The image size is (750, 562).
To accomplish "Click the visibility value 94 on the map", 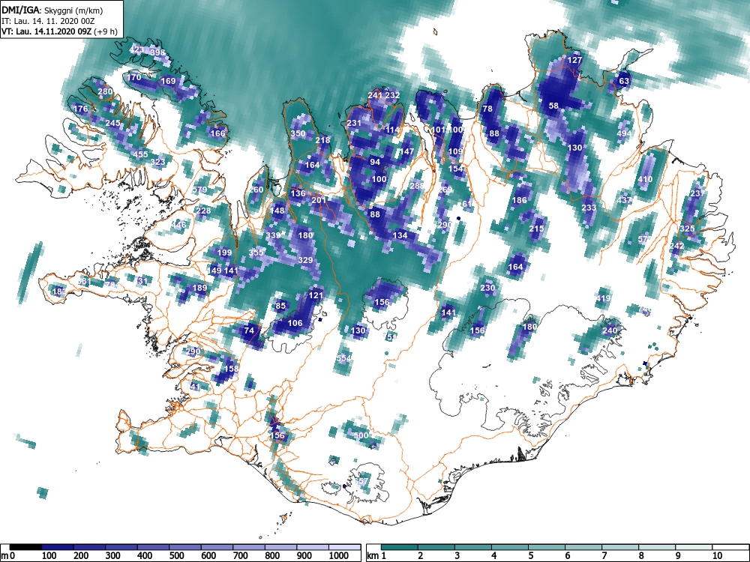I will [x=376, y=162].
